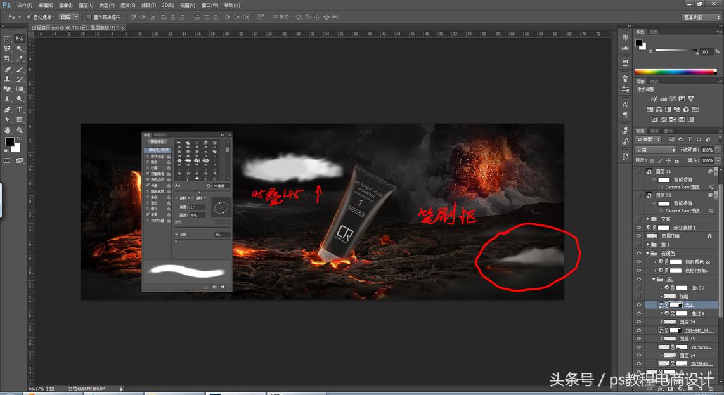Filter layers by text type

pos(689,139)
